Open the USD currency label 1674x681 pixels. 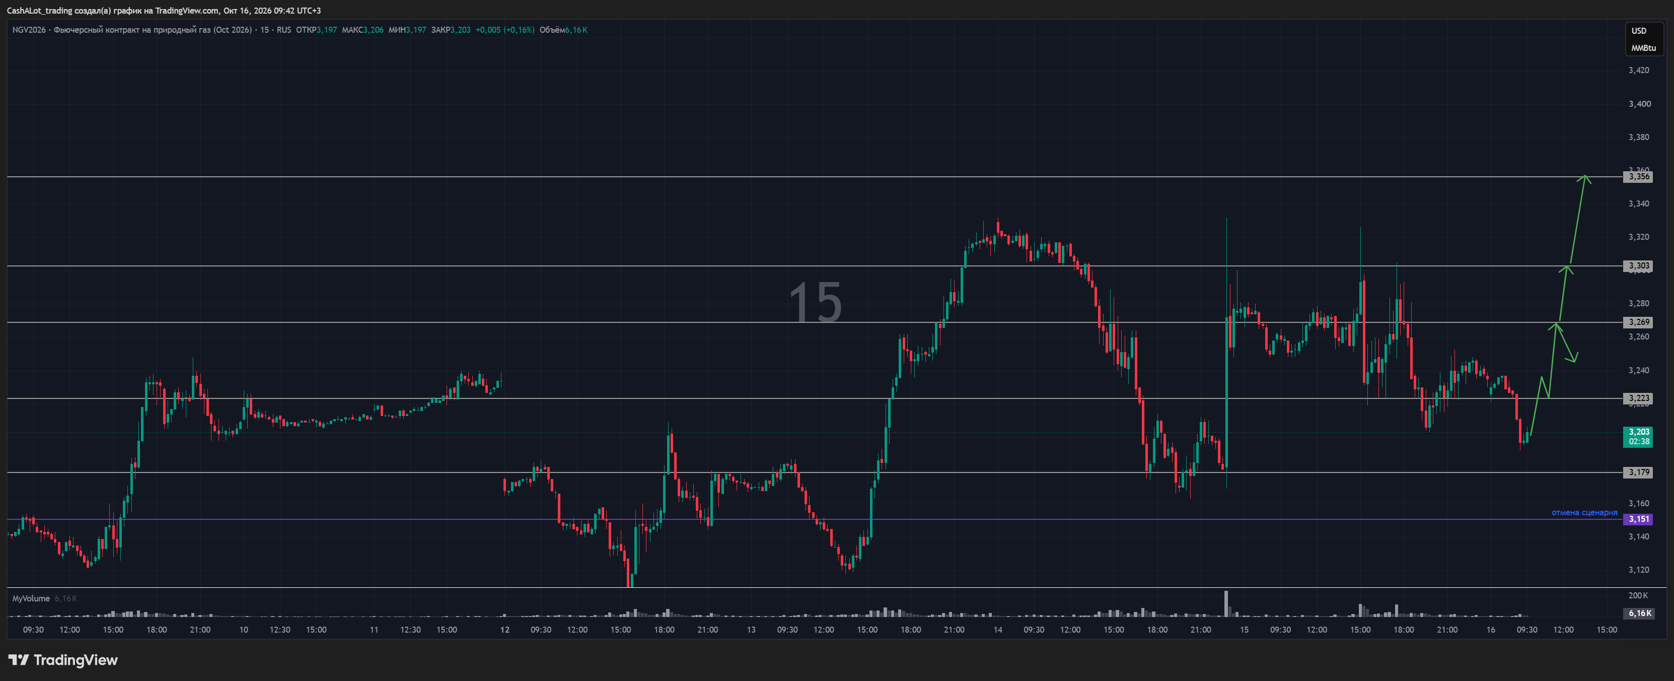pos(1639,31)
